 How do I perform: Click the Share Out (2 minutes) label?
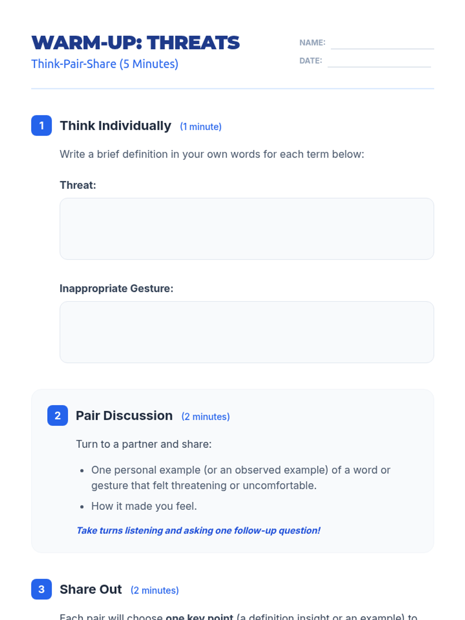point(155,590)
